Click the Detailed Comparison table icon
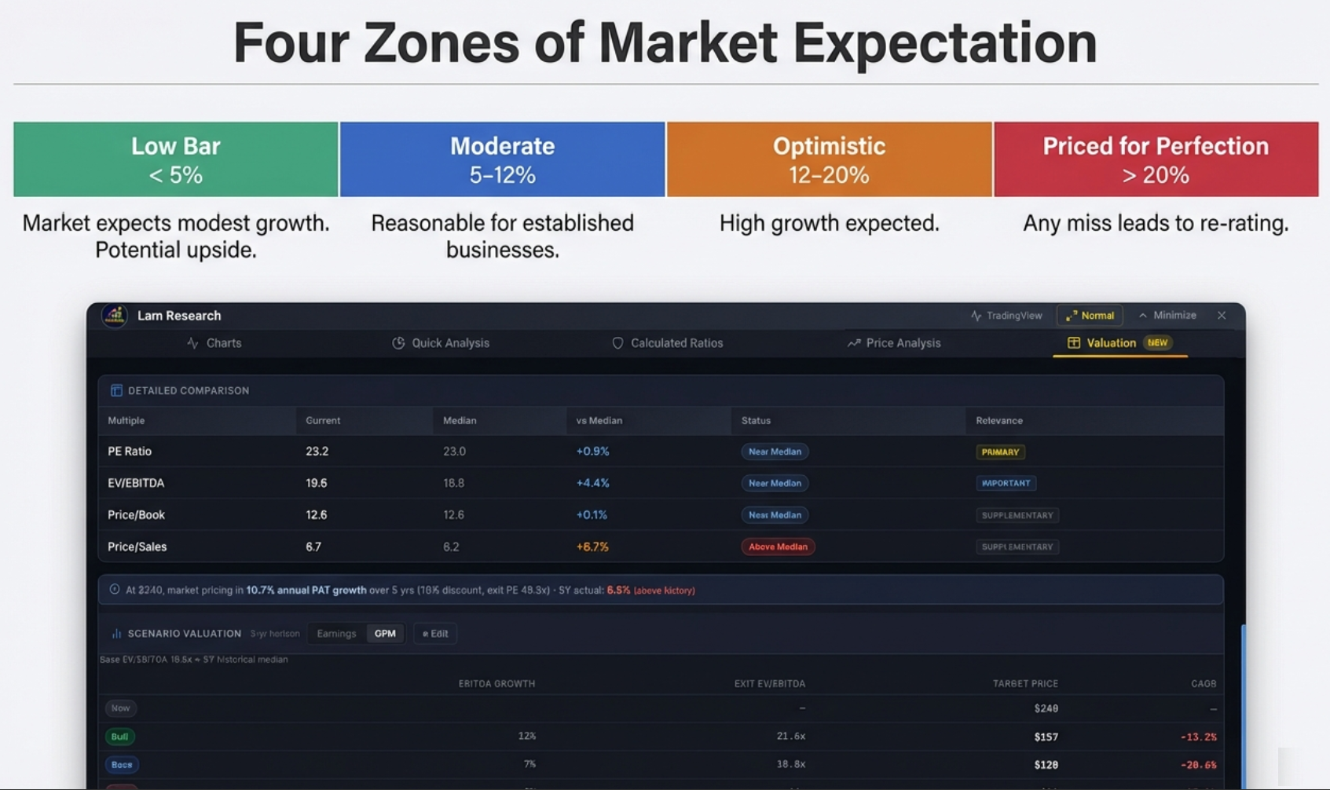The height and width of the screenshot is (790, 1330). coord(116,390)
